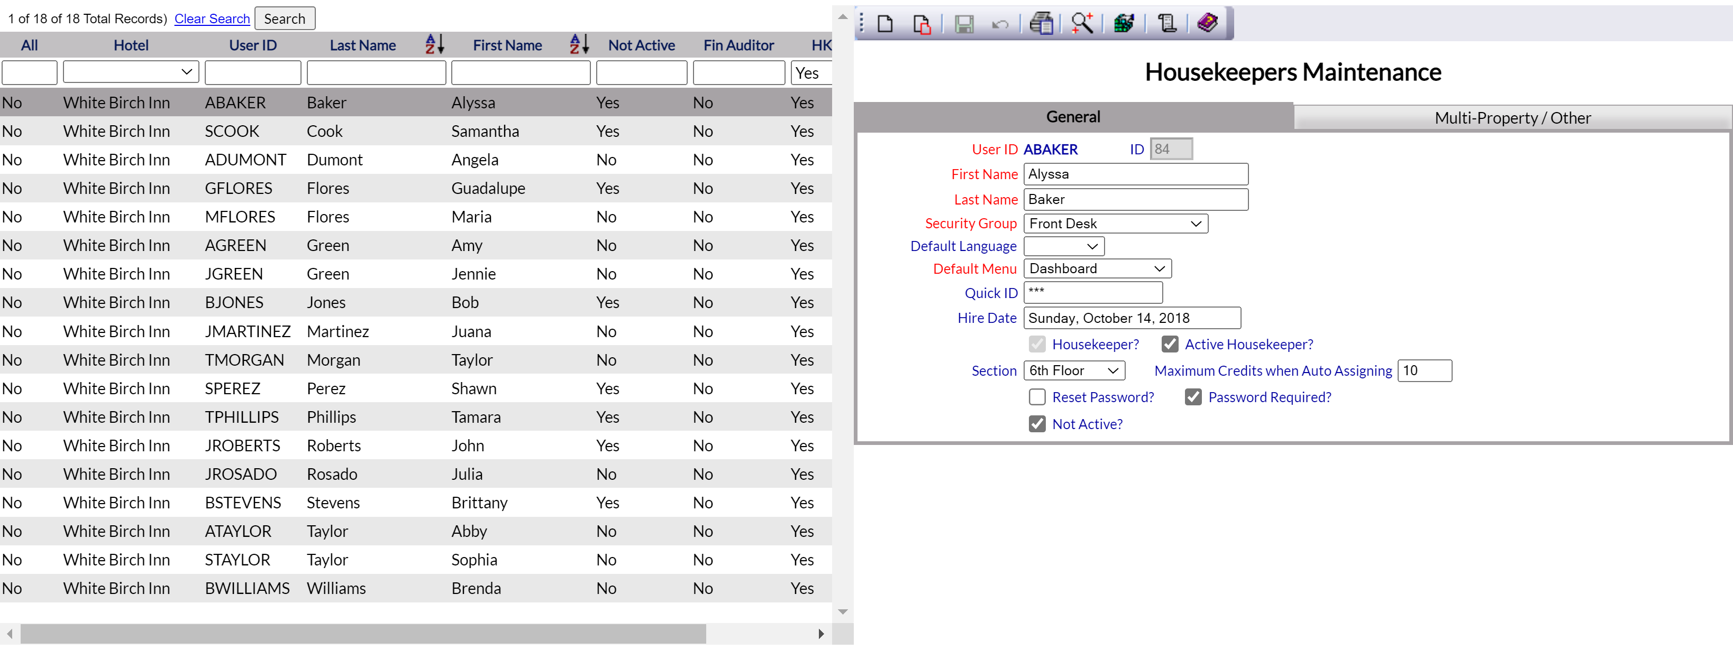1733x650 pixels.
Task: Select the SCOOK Samantha Cook row
Action: [x=416, y=132]
